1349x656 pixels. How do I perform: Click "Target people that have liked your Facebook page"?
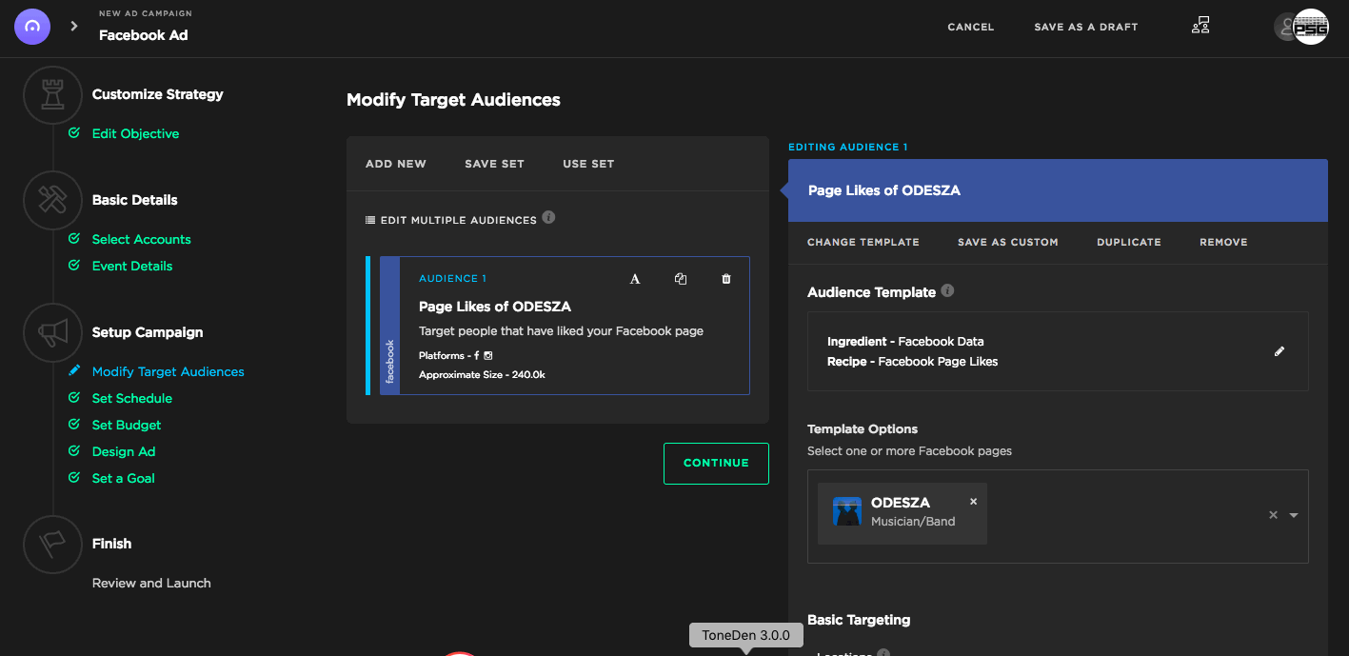(x=561, y=331)
